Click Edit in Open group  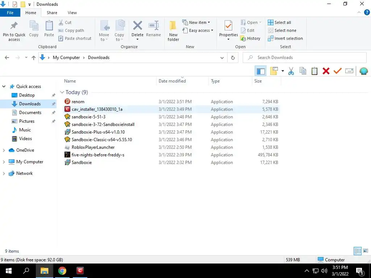[247, 30]
